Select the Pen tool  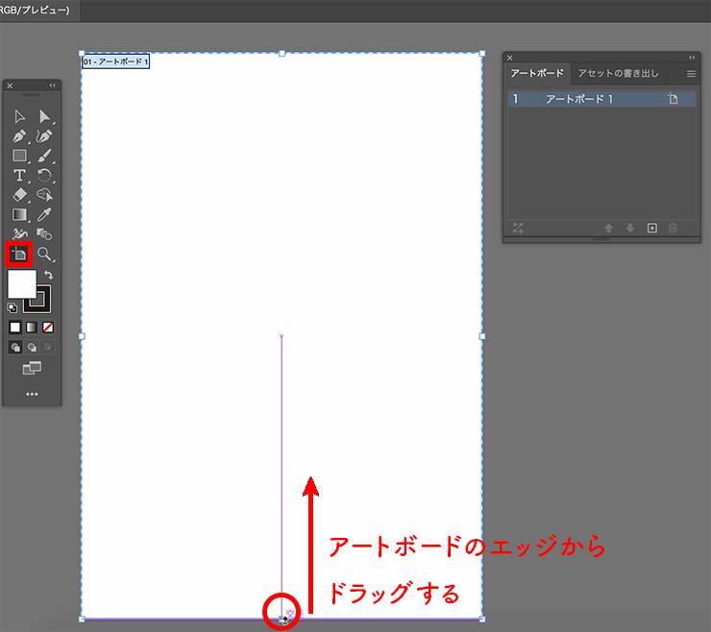pyautogui.click(x=19, y=136)
